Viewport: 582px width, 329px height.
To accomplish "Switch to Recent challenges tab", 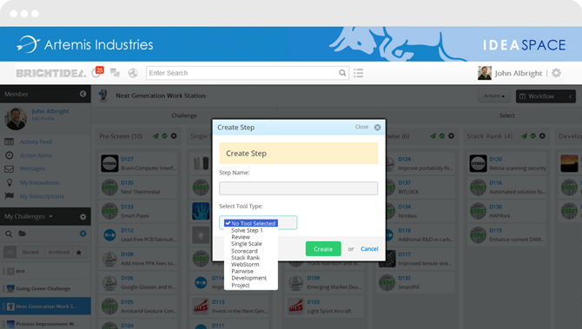I will (x=30, y=253).
